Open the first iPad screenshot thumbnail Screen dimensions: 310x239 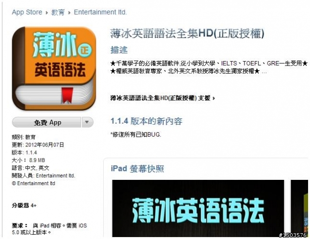click(198, 208)
